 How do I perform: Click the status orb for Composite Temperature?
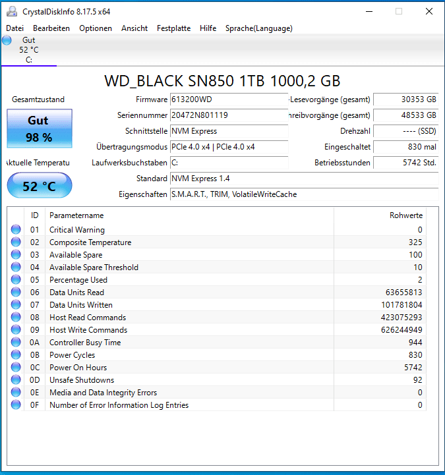point(16,242)
